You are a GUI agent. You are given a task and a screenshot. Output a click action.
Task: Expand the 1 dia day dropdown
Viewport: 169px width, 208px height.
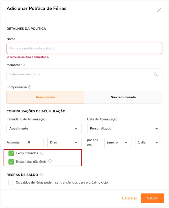pyautogui.click(x=149, y=142)
